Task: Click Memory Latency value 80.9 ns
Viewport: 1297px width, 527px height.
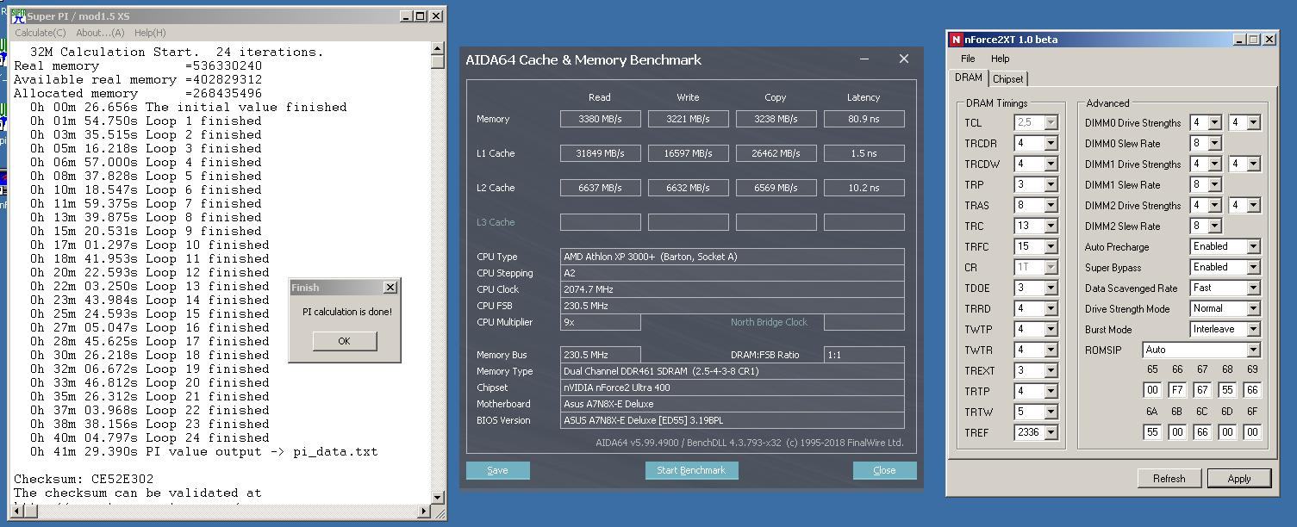Action: coord(864,119)
